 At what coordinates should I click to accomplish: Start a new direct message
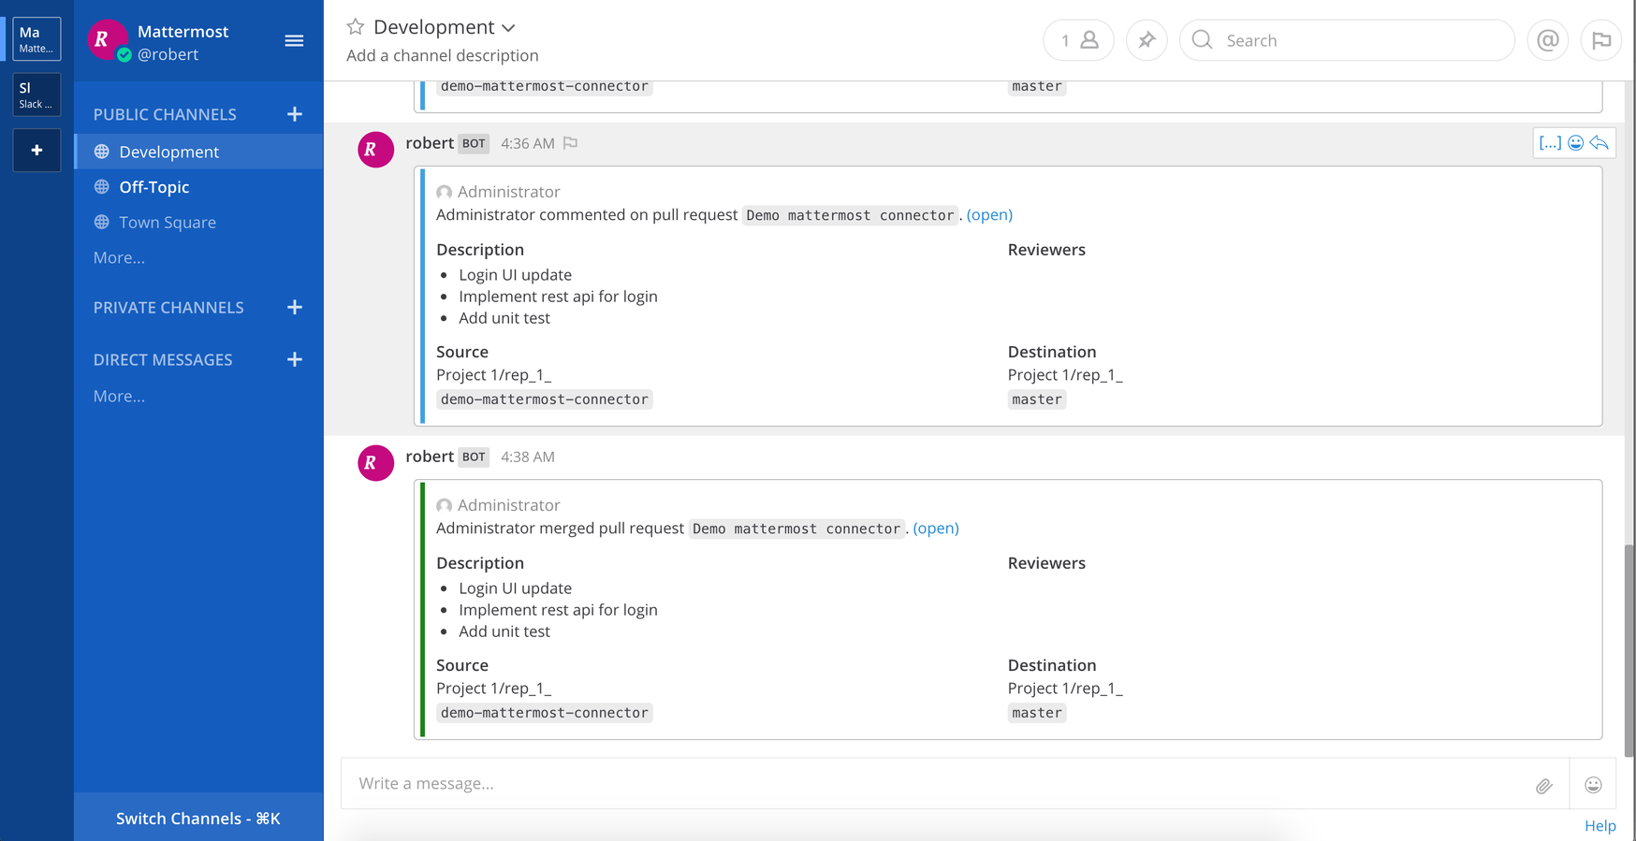pos(295,359)
